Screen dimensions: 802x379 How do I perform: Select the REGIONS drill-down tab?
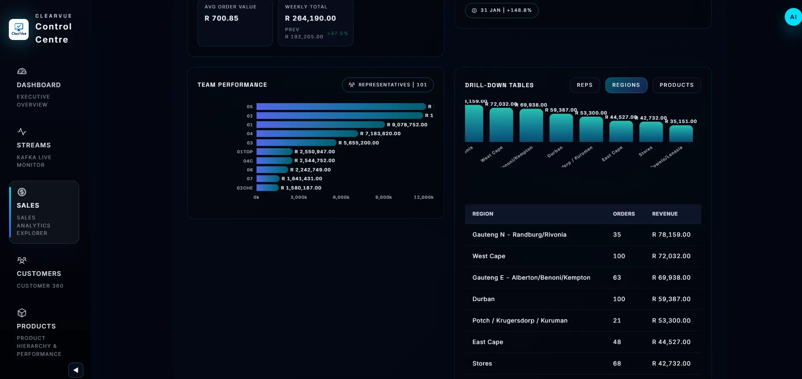click(x=626, y=85)
